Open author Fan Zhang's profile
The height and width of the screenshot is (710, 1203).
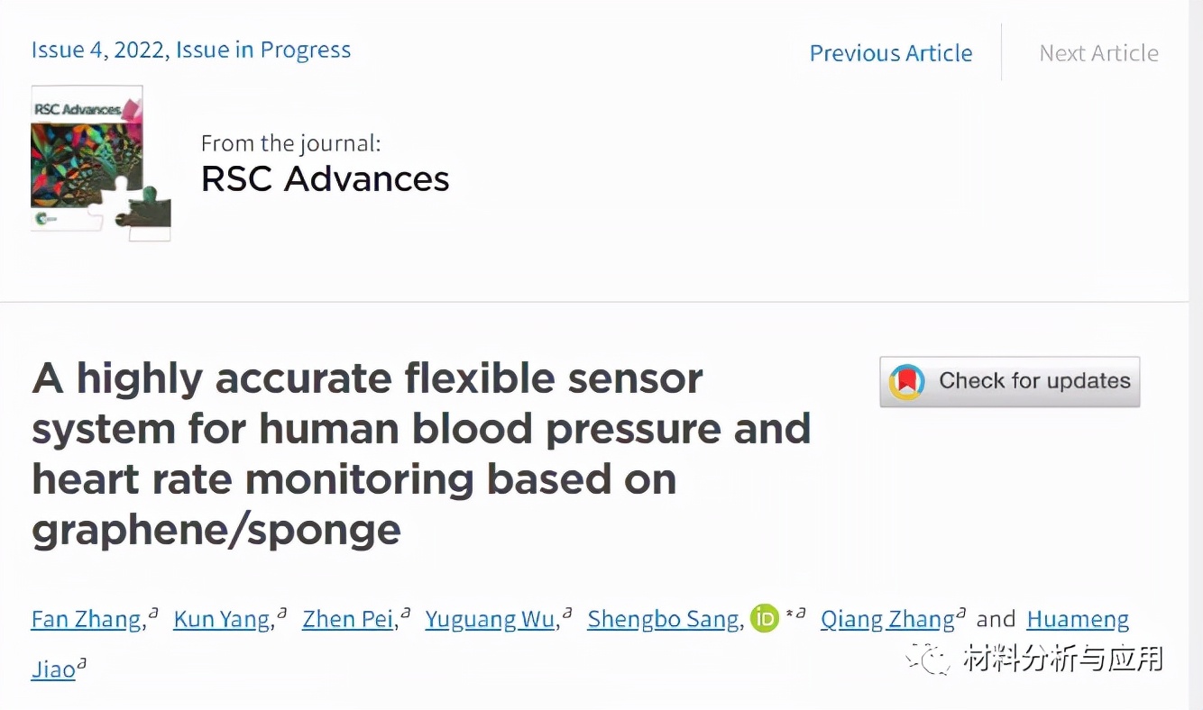(x=85, y=619)
